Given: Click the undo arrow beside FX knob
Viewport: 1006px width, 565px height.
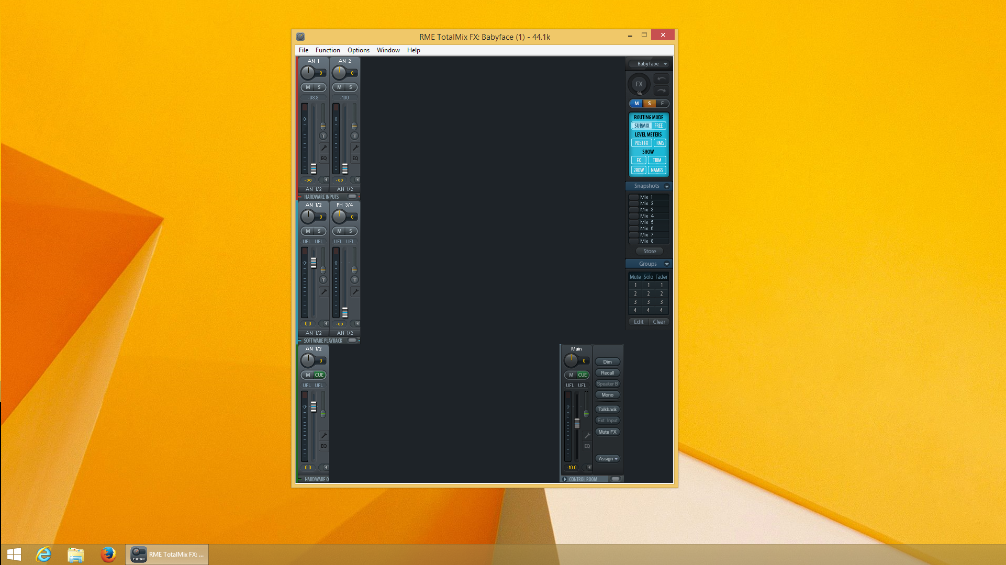Looking at the screenshot, I should [662, 78].
